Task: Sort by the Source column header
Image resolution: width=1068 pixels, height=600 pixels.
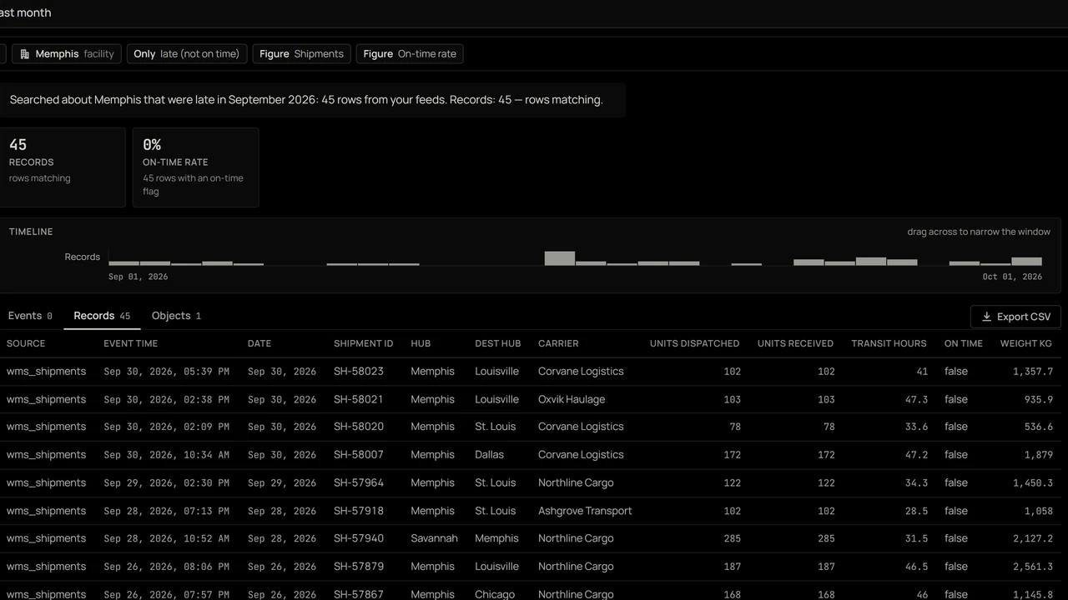Action: click(x=26, y=343)
